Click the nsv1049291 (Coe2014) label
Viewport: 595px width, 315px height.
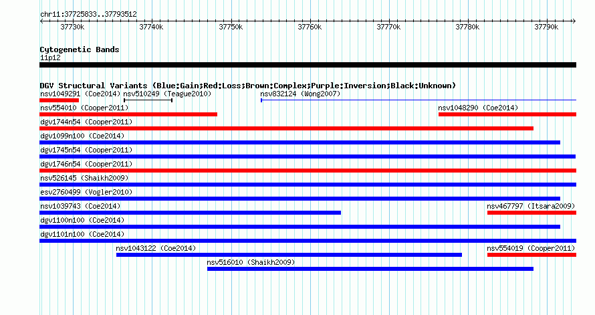pos(80,94)
